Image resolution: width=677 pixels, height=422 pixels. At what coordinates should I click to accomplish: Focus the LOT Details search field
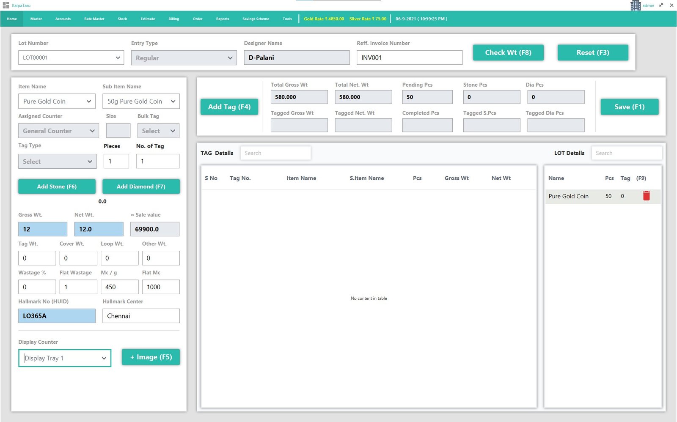click(626, 153)
